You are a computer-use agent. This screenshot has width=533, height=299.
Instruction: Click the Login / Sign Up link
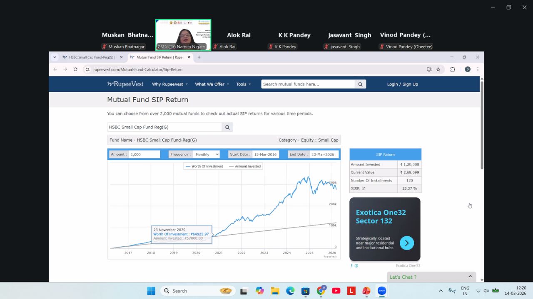[x=402, y=84]
